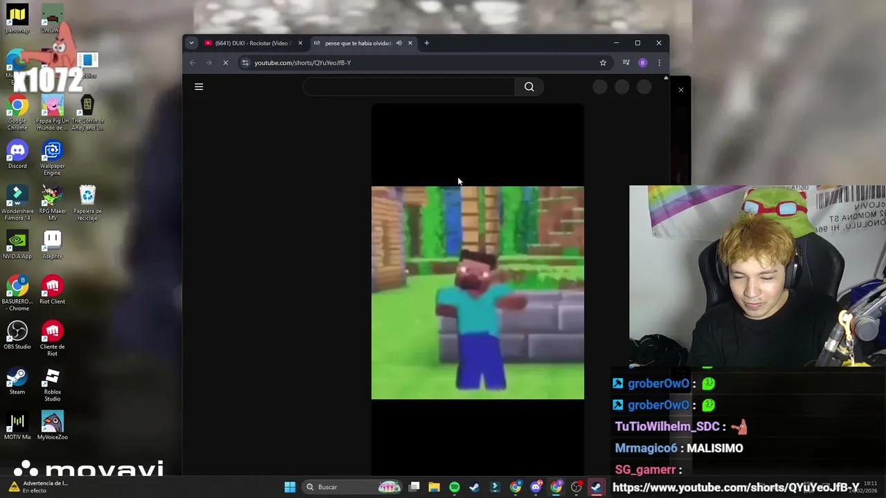
Task: Open the 'Advertencia de l...' weather alert widget
Action: tap(39, 487)
